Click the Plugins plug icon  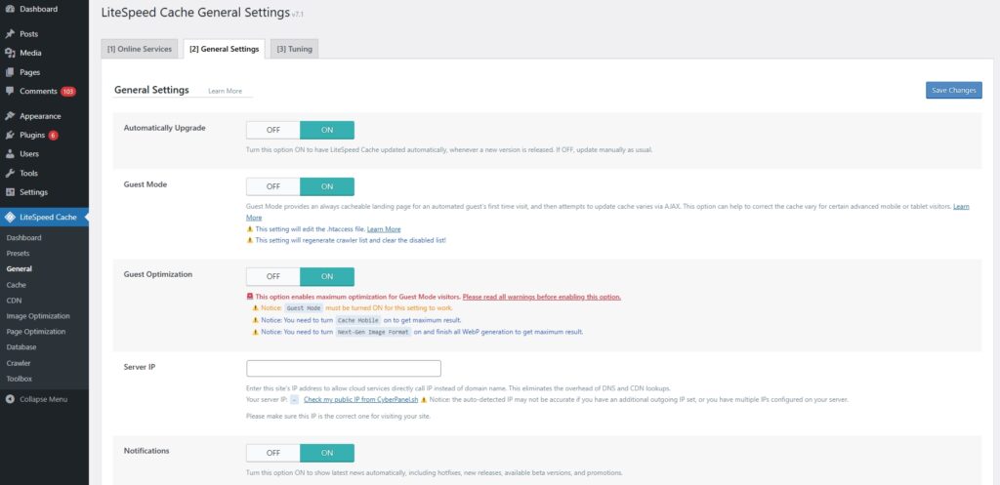[x=10, y=135]
